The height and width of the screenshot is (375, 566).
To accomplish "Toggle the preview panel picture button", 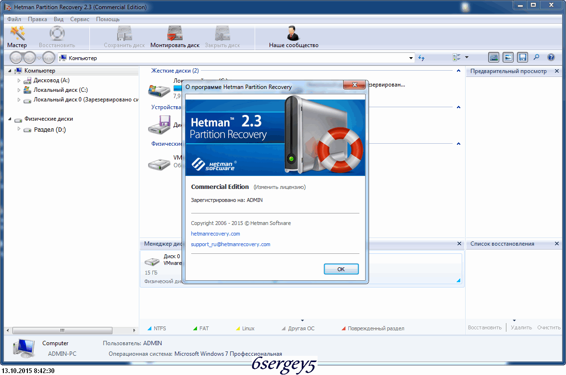I will pos(508,57).
